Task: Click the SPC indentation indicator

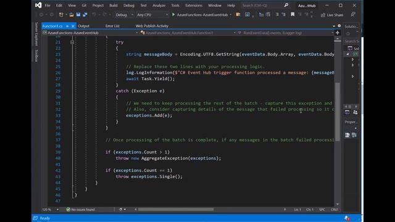Action: pos(322,210)
